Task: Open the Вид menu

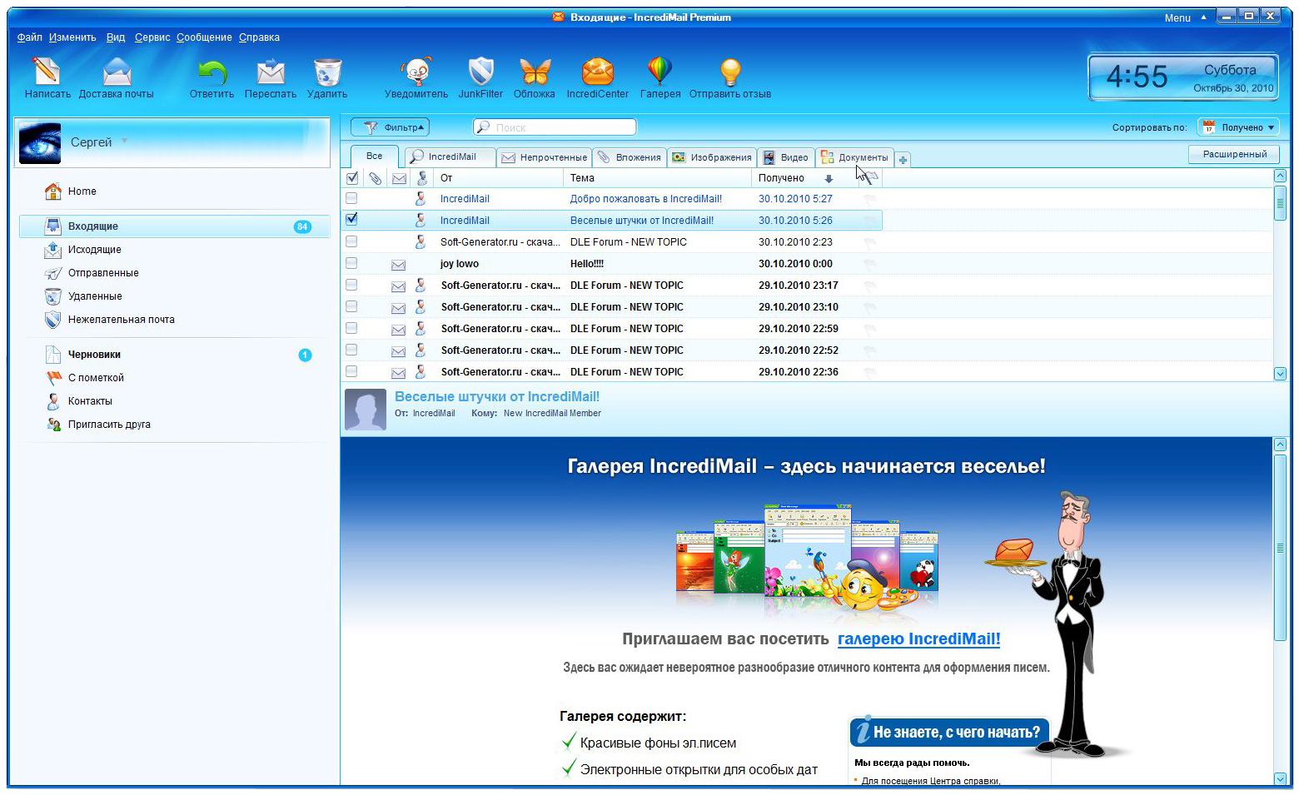Action: pos(116,37)
